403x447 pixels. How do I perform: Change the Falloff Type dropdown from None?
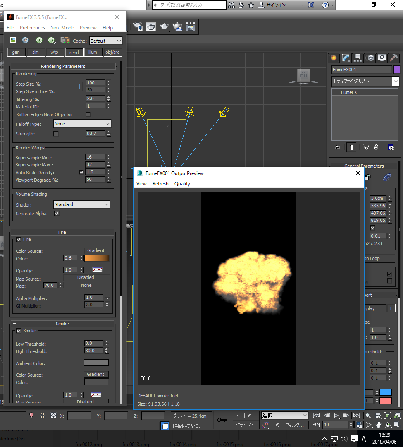click(x=82, y=123)
